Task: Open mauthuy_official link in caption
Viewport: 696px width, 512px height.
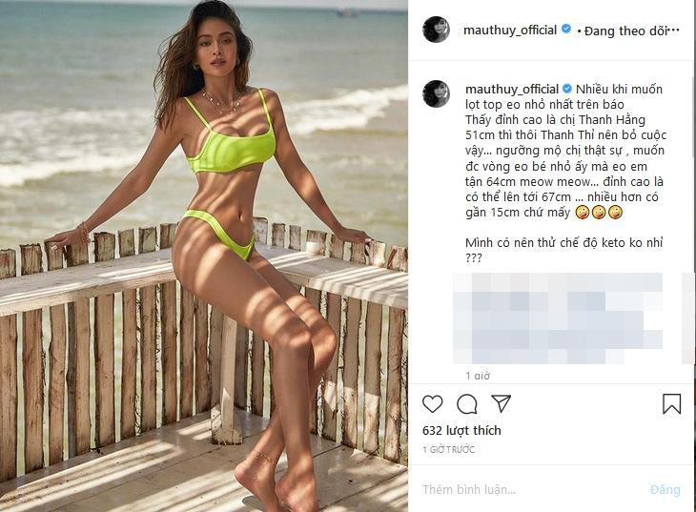Action: (512, 89)
